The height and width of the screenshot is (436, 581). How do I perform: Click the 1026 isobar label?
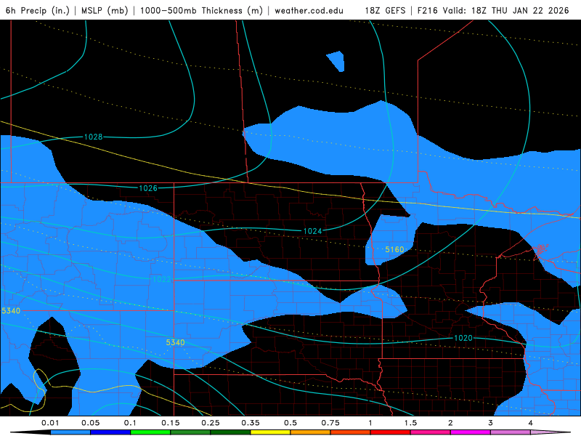point(148,188)
